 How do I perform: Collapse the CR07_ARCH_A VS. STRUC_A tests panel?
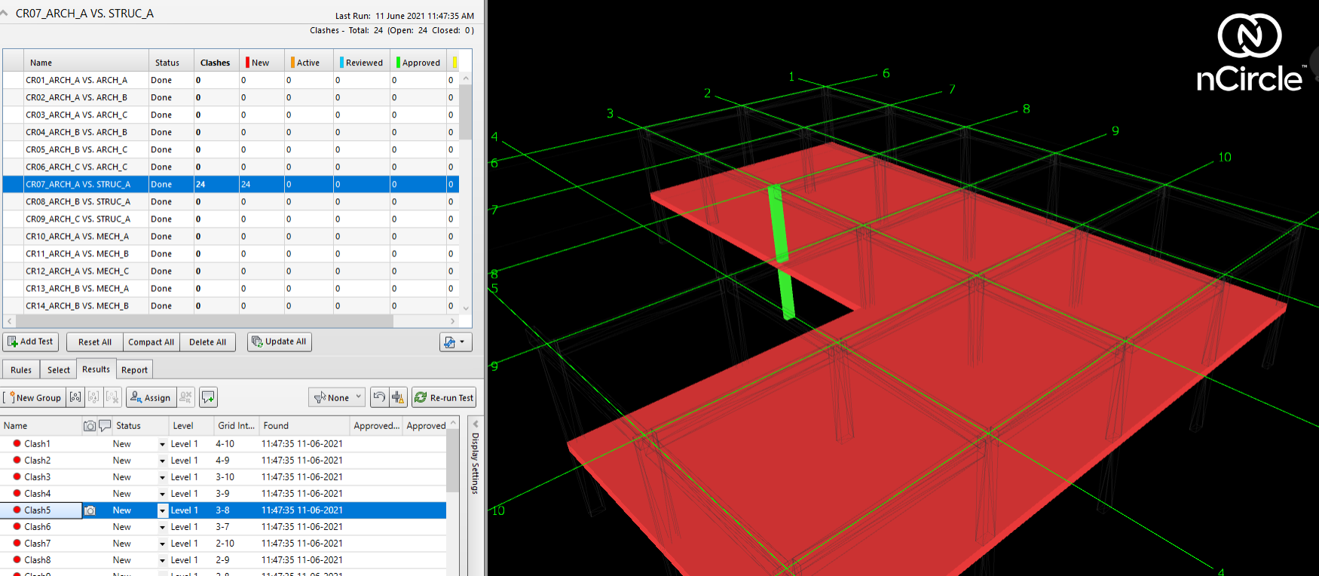click(5, 14)
